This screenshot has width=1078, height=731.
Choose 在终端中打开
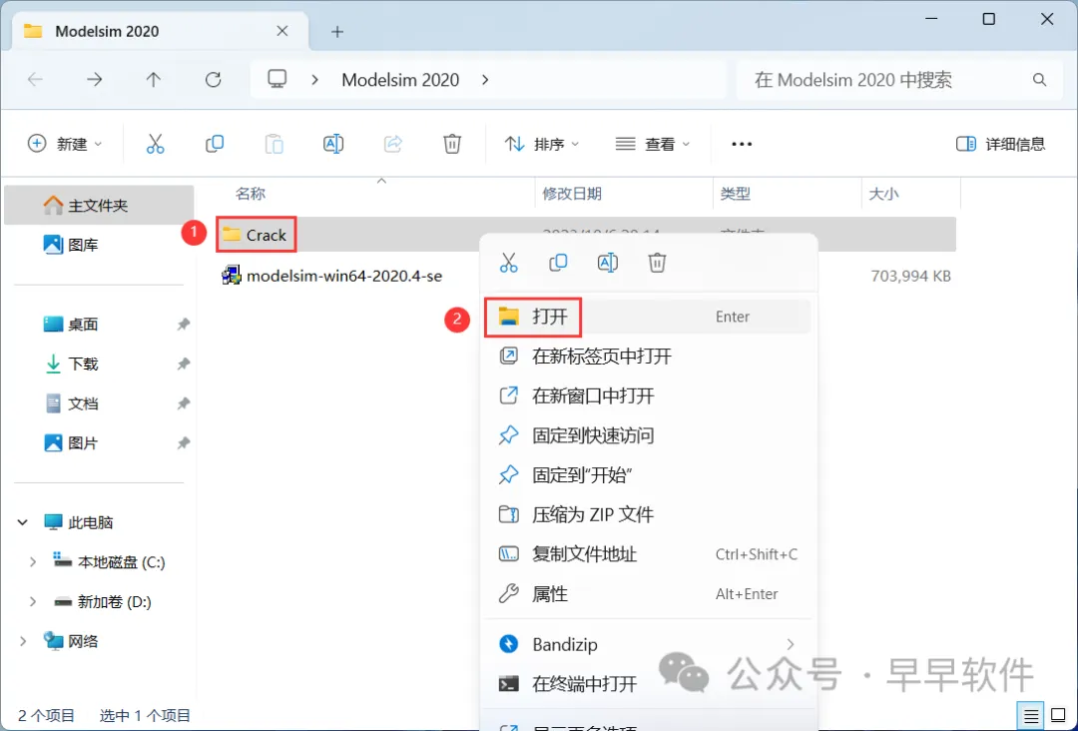(x=649, y=684)
